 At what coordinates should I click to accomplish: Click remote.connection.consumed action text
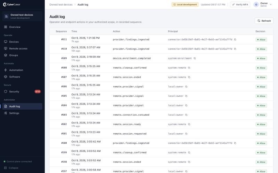131,115
